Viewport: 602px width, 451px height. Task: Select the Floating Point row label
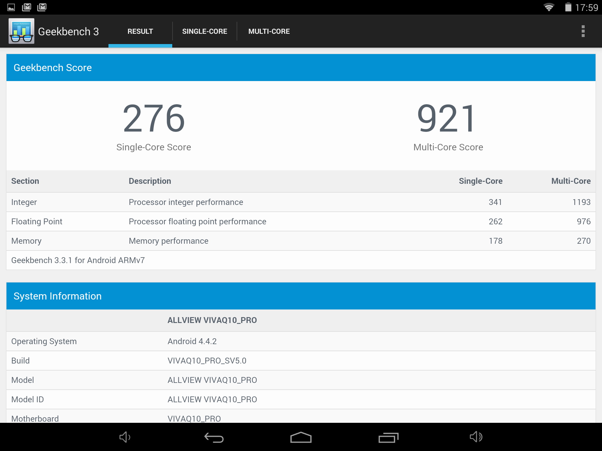[x=37, y=222]
